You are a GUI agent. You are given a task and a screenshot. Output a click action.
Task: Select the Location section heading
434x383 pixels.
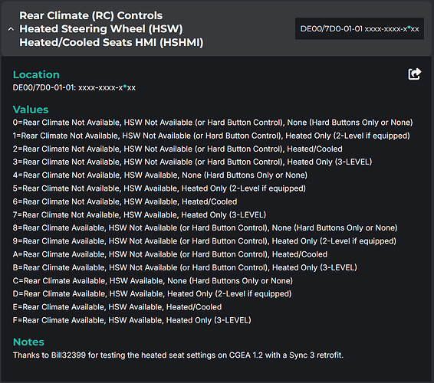tap(36, 74)
